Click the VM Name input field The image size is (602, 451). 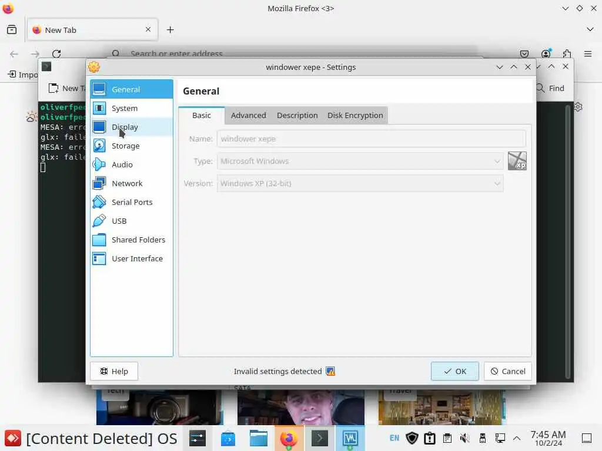372,139
